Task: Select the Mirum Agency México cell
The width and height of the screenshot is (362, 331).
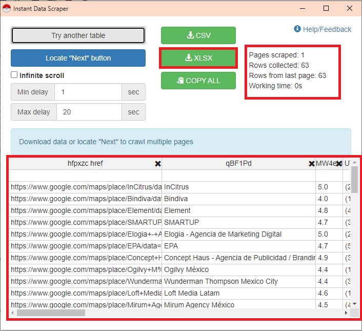Action: coord(238,304)
